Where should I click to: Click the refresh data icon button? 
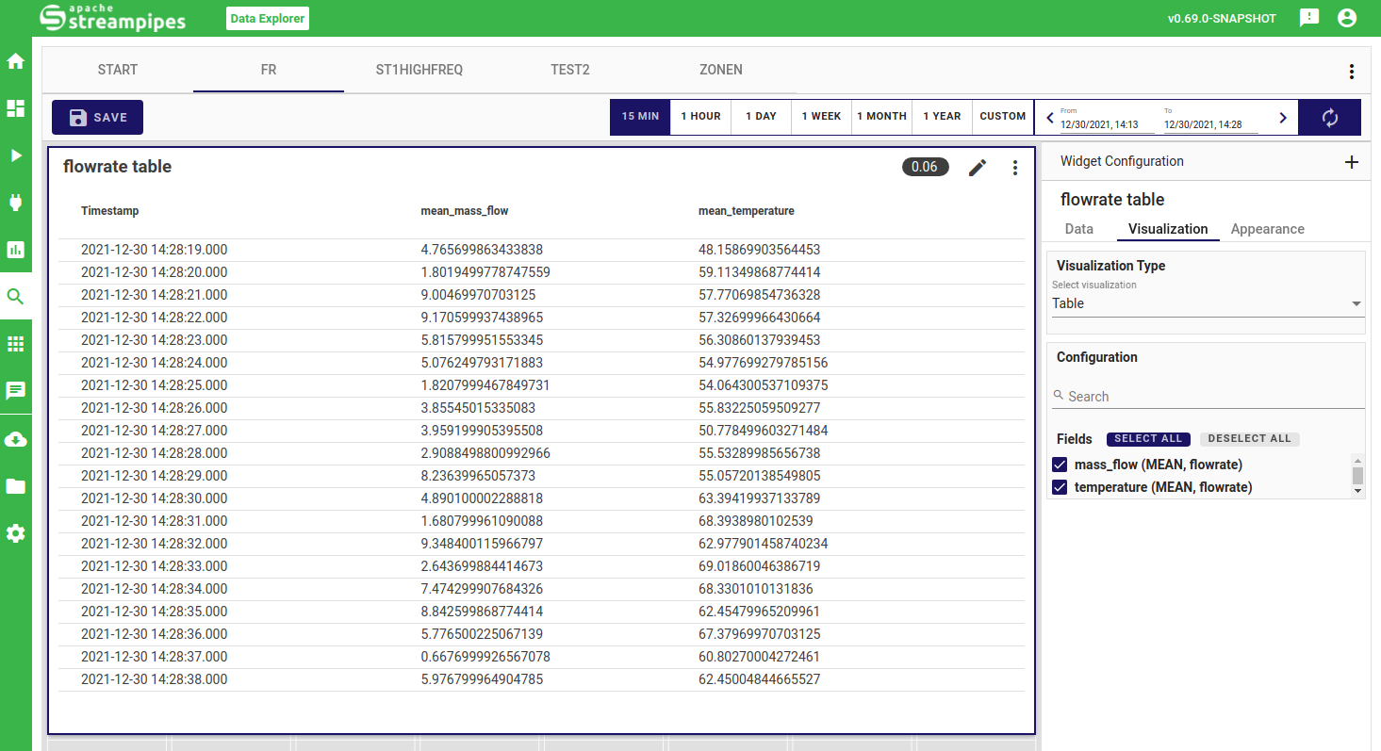point(1329,118)
